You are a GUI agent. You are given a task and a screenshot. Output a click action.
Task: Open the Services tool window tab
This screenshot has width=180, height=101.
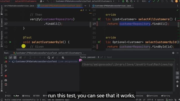tap(152, 96)
